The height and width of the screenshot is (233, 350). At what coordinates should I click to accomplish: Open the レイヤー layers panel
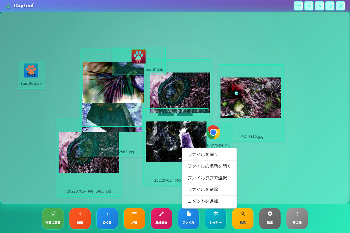pyautogui.click(x=216, y=218)
